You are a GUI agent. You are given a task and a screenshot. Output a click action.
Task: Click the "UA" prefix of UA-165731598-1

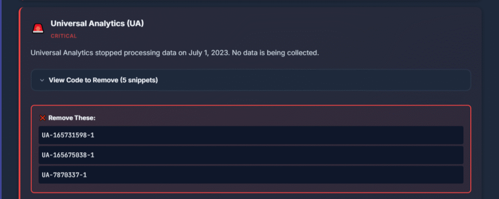pos(45,135)
